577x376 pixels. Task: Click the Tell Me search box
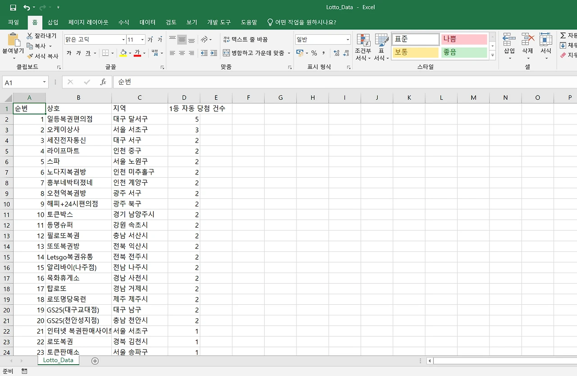(302, 22)
